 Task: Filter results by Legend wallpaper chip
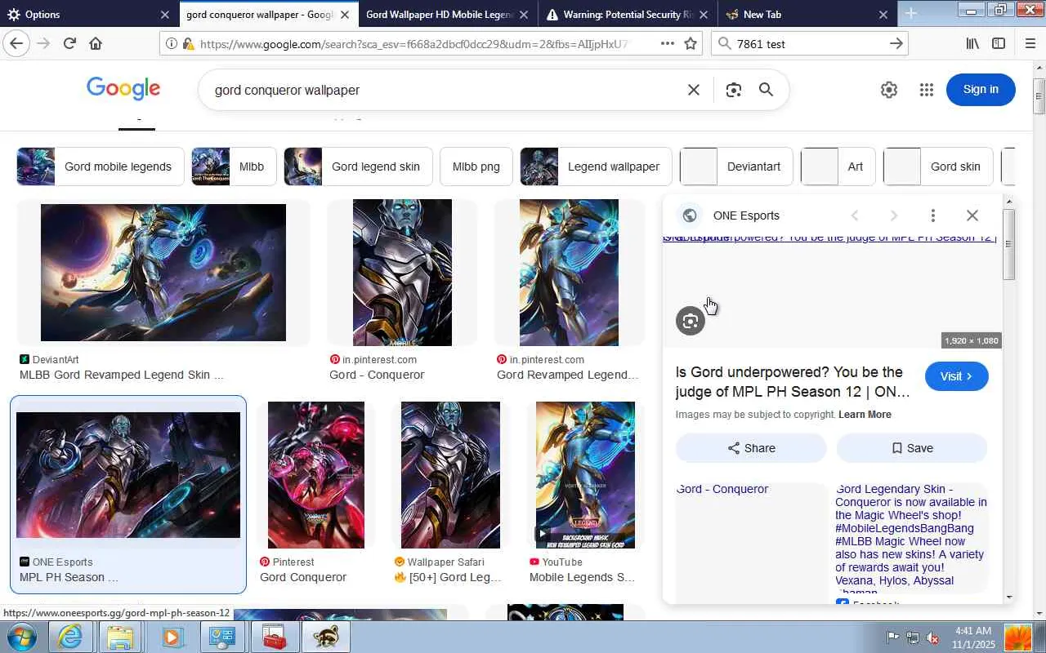pyautogui.click(x=597, y=167)
